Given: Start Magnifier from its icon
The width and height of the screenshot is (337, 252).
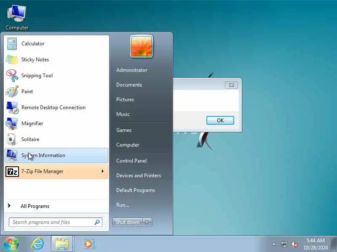Looking at the screenshot, I should tap(12, 123).
